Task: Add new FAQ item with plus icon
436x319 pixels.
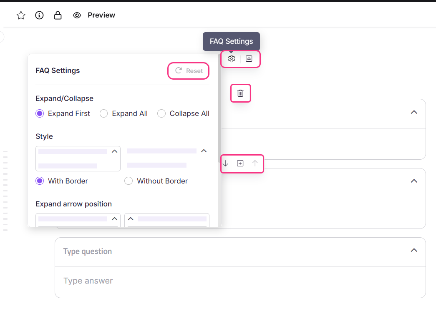Action: coord(240,163)
